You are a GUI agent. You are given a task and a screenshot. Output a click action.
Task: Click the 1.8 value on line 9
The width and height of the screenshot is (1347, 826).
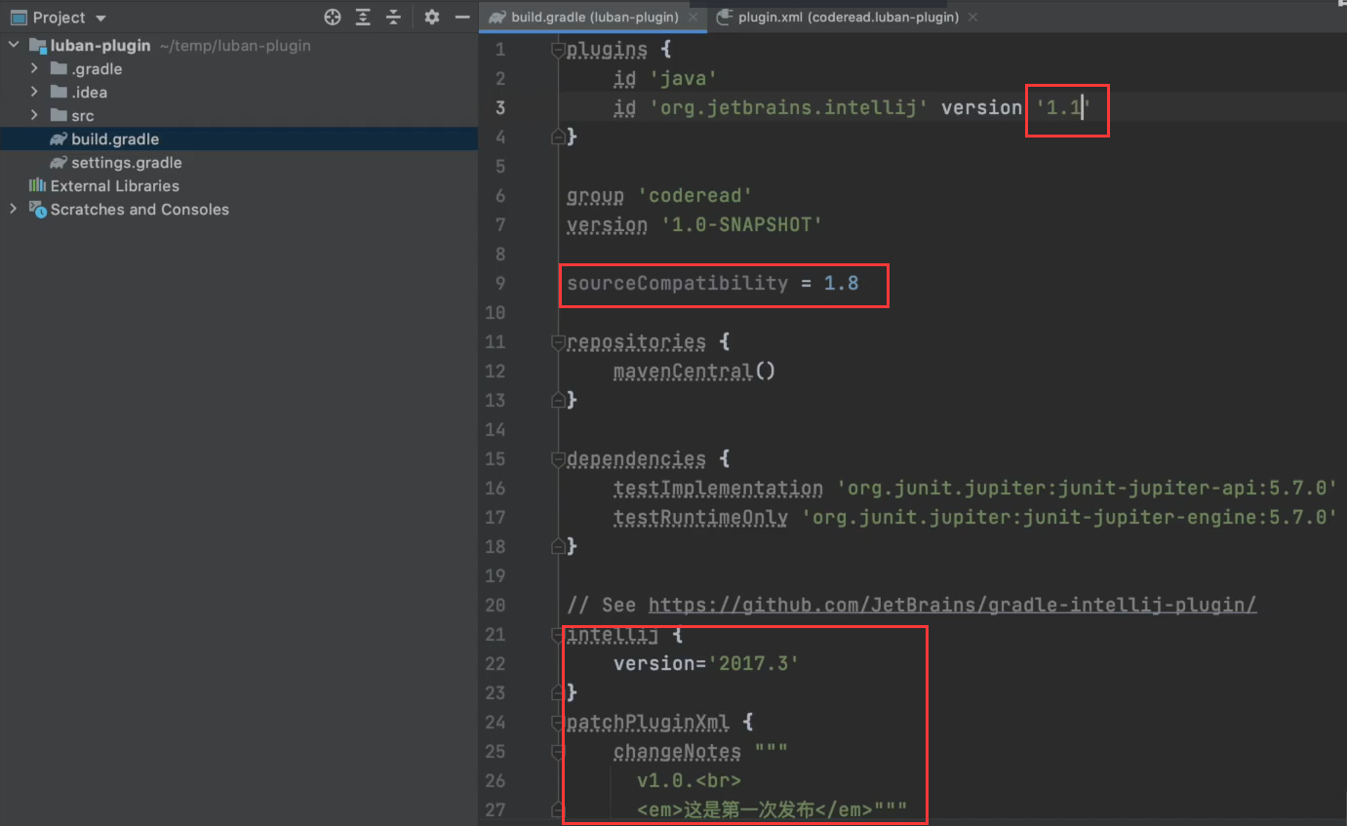842,283
